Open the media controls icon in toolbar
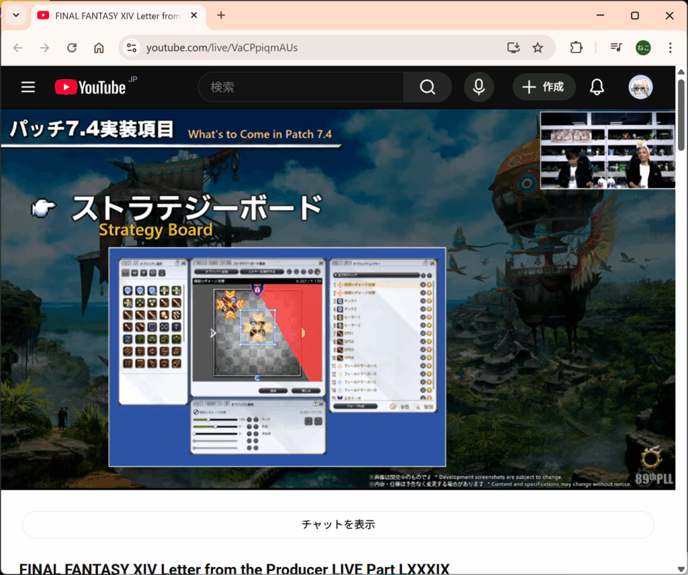This screenshot has height=575, width=688. tap(615, 48)
